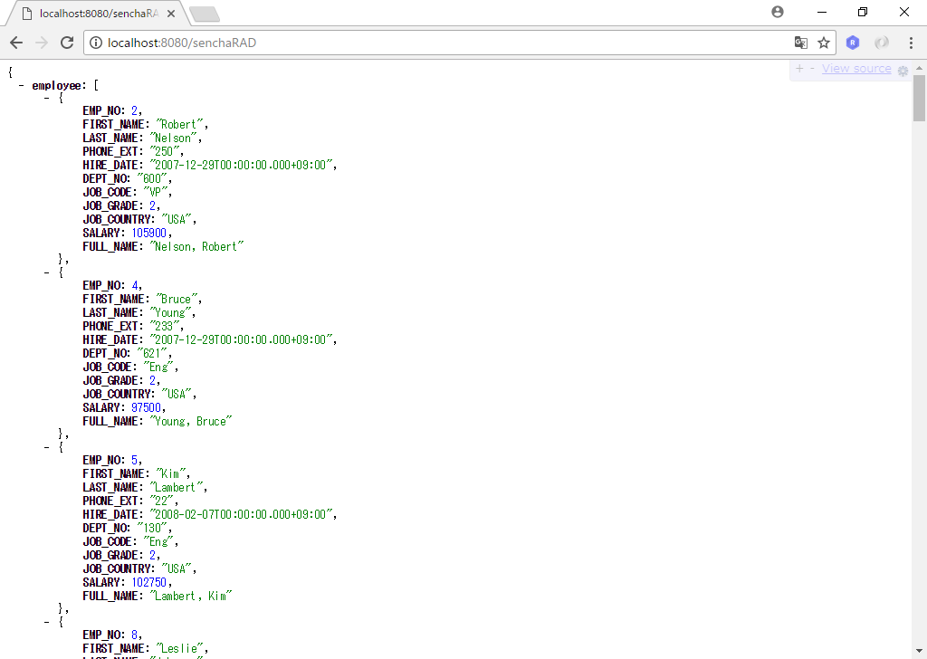Click the back navigation arrow
This screenshot has height=659, width=927.
point(15,43)
